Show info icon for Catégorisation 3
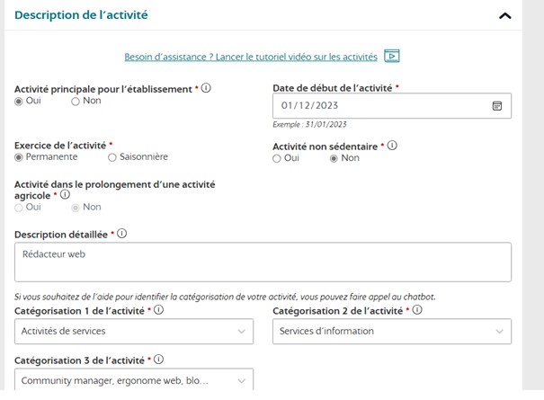Viewport: 544px width, 400px height. (x=158, y=360)
